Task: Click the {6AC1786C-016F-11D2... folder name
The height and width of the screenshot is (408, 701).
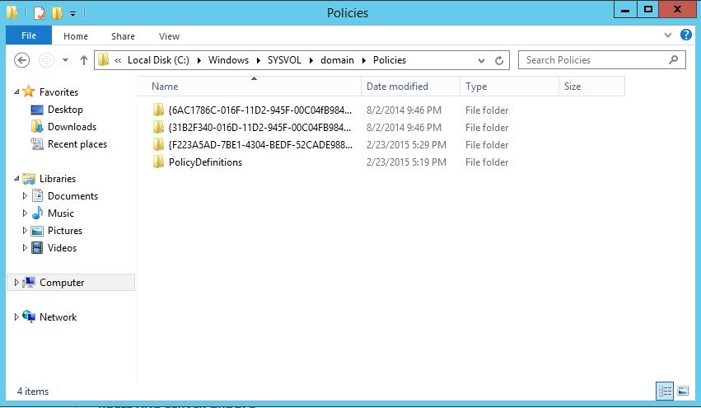Action: click(260, 110)
